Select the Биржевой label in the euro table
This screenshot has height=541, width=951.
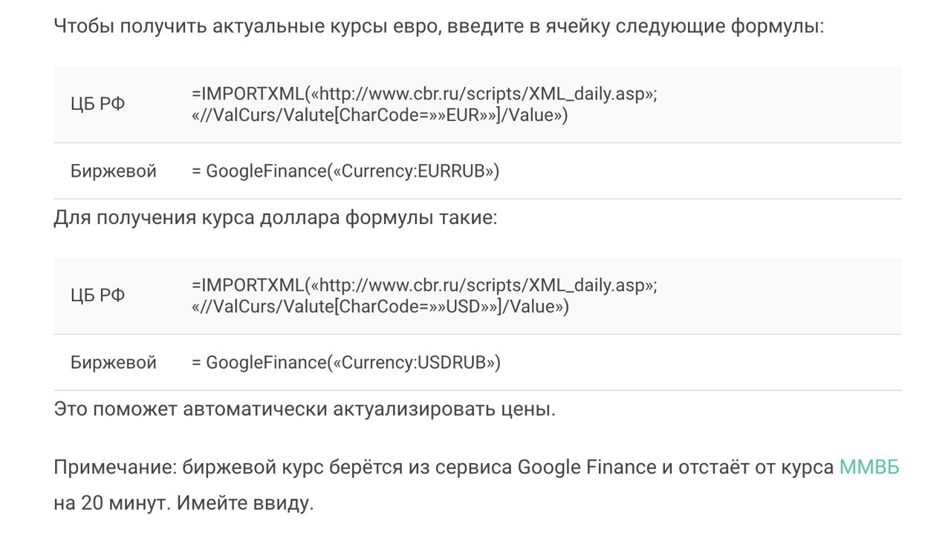pyautogui.click(x=114, y=171)
